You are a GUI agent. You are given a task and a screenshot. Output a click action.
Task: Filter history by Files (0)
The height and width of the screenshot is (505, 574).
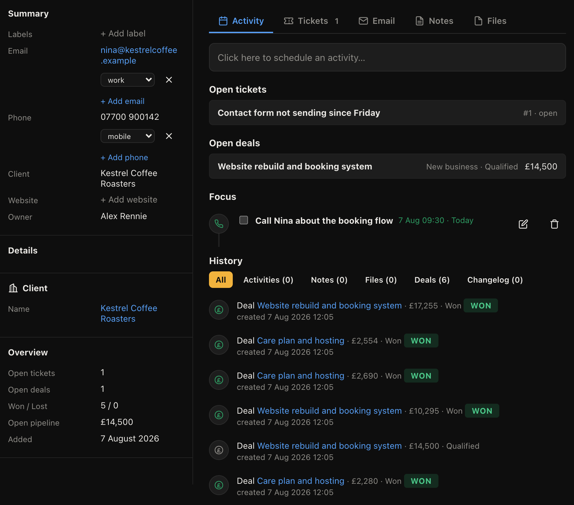[x=381, y=280]
